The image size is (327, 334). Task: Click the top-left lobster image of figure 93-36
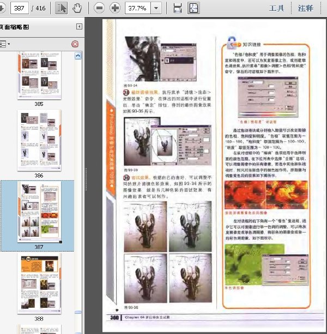146,226
